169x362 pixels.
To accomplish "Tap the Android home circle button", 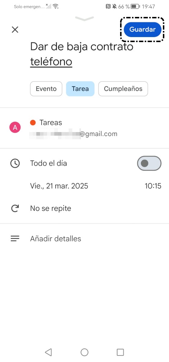I will coord(84,352).
